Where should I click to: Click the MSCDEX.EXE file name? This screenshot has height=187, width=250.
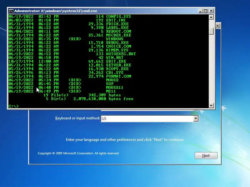(118, 35)
